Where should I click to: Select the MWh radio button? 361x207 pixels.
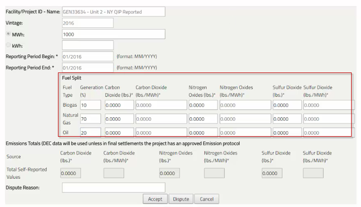click(x=8, y=34)
